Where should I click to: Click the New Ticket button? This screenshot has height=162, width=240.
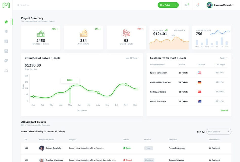click(165, 5)
